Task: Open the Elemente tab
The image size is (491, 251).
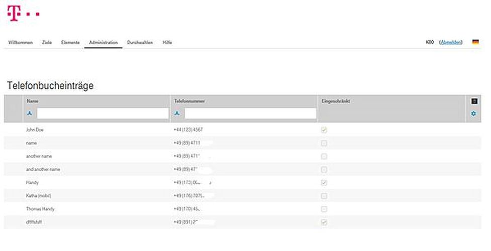Action: coord(70,42)
